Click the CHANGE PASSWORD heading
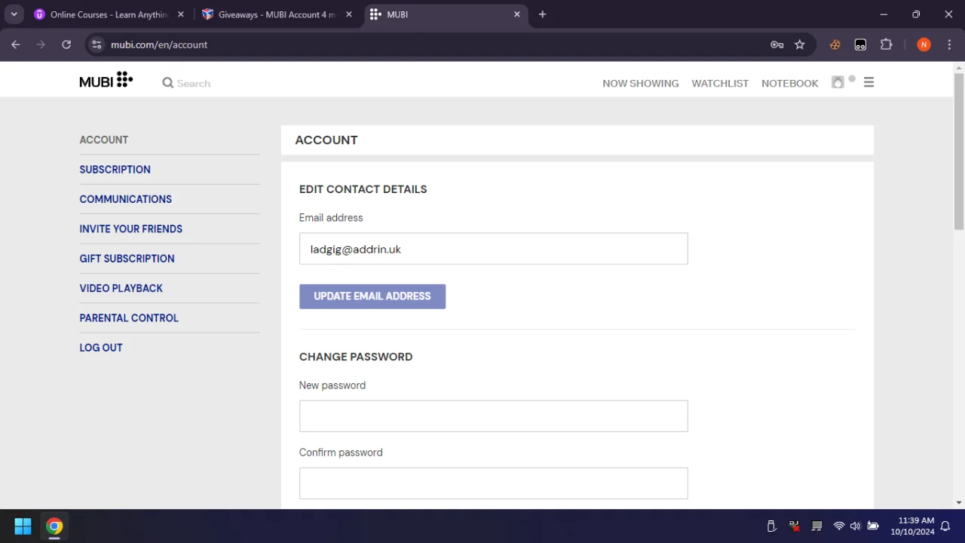 pyautogui.click(x=356, y=357)
